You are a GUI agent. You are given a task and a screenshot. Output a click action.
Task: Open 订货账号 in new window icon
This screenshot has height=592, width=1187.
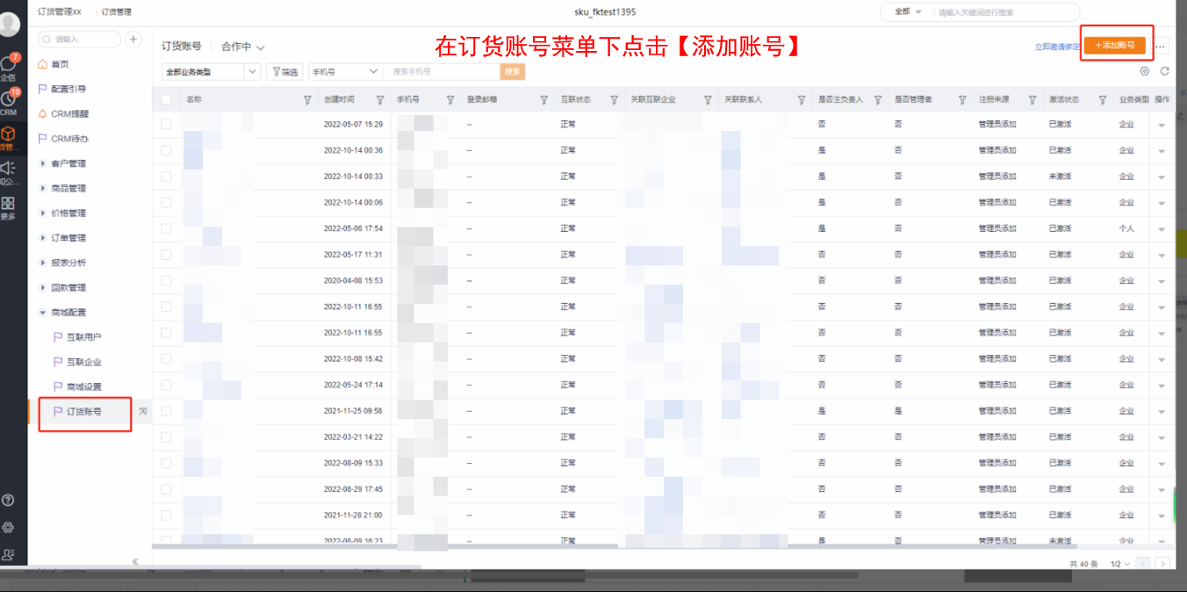tap(143, 411)
